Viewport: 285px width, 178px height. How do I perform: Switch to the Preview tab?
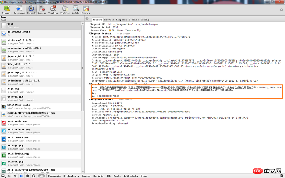pyautogui.click(x=109, y=20)
